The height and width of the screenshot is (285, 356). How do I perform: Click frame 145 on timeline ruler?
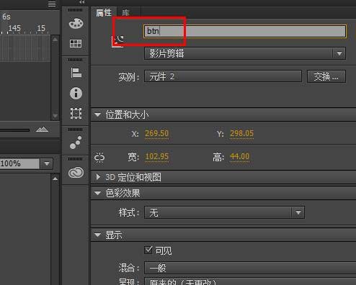coord(14,28)
